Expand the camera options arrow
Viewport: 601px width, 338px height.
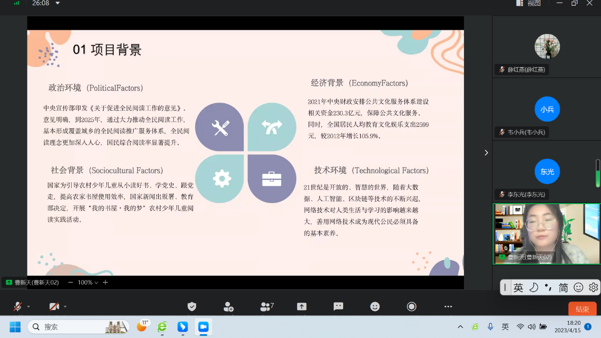click(x=65, y=307)
